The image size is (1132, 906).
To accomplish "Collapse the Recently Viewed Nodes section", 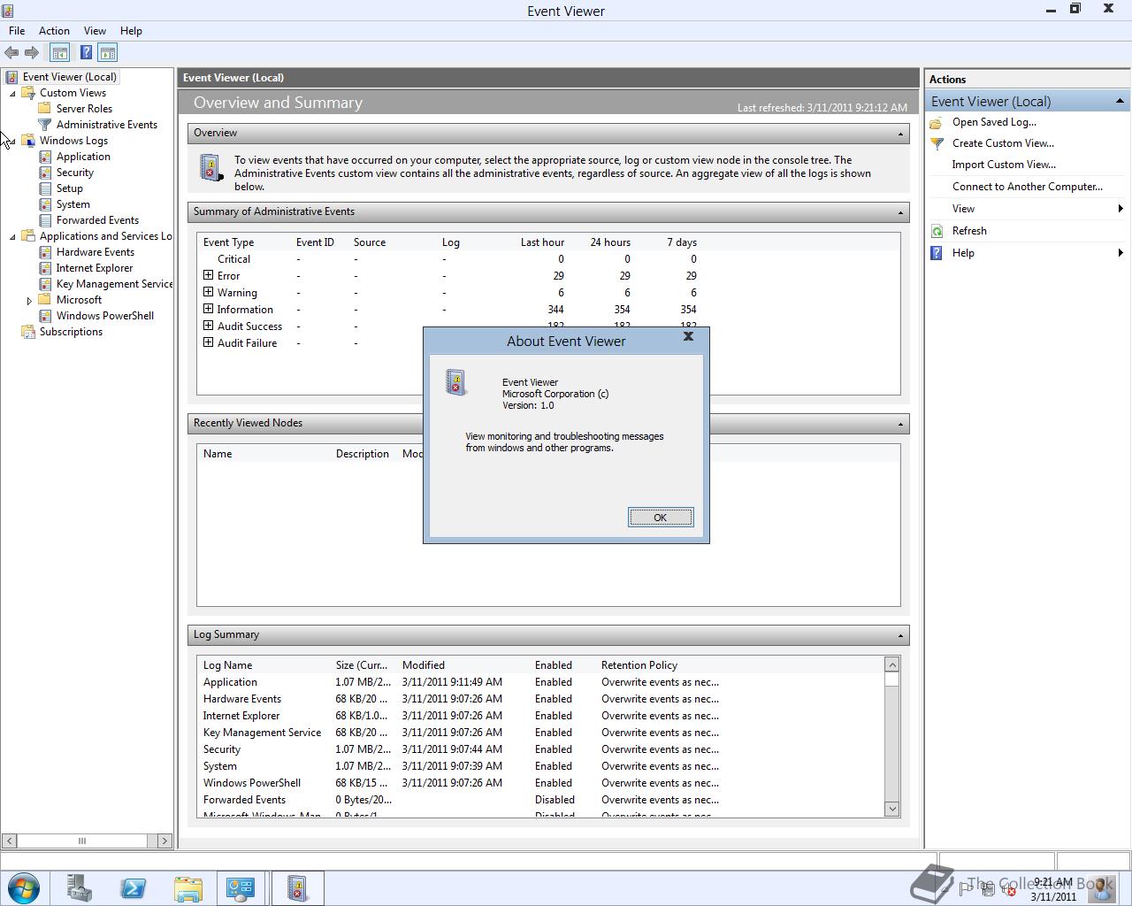I will [900, 424].
